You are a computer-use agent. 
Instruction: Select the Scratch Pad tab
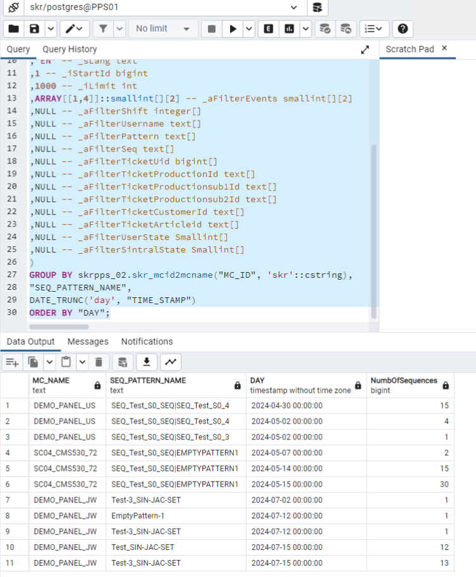pos(410,49)
